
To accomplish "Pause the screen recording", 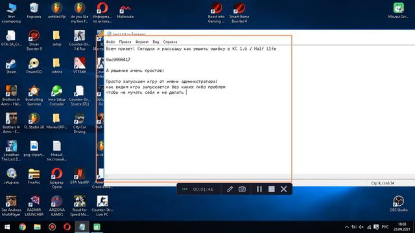I will pyautogui.click(x=259, y=189).
